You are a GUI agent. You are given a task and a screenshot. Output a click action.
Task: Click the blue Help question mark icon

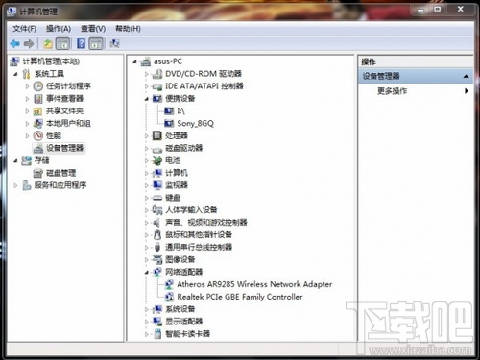pos(82,43)
